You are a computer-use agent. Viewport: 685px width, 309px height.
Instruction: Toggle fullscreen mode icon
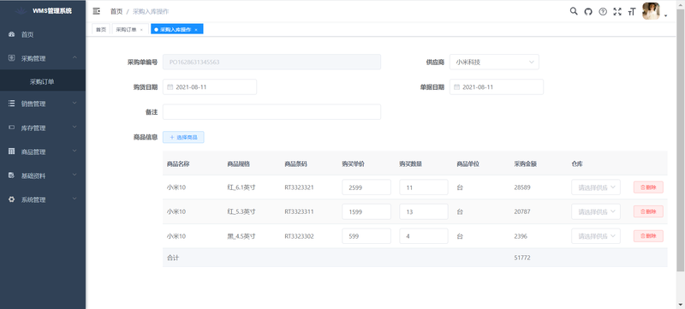point(616,12)
